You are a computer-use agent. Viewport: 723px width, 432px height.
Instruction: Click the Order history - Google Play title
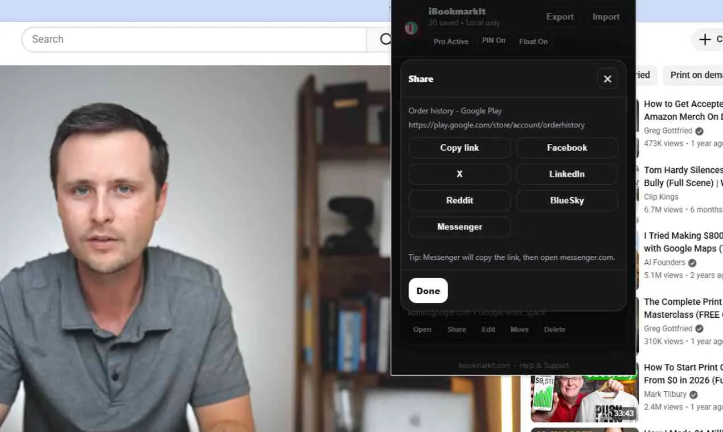click(455, 111)
